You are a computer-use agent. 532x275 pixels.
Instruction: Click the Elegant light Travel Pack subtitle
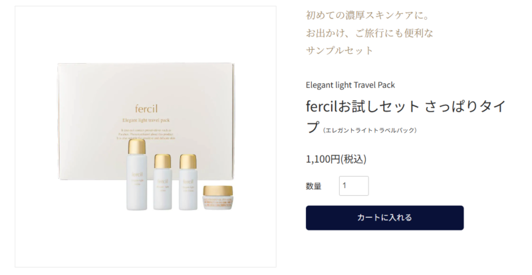pos(350,85)
